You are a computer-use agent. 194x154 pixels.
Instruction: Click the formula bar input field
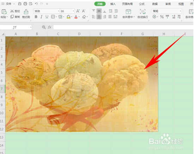click(123, 27)
